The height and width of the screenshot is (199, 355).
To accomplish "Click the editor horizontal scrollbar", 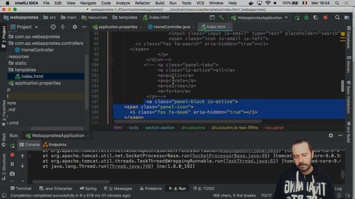I will (187, 122).
